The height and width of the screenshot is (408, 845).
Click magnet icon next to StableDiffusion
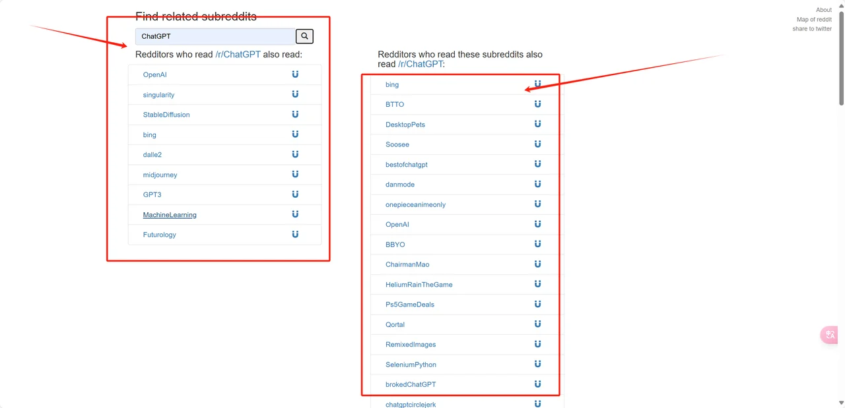(295, 114)
